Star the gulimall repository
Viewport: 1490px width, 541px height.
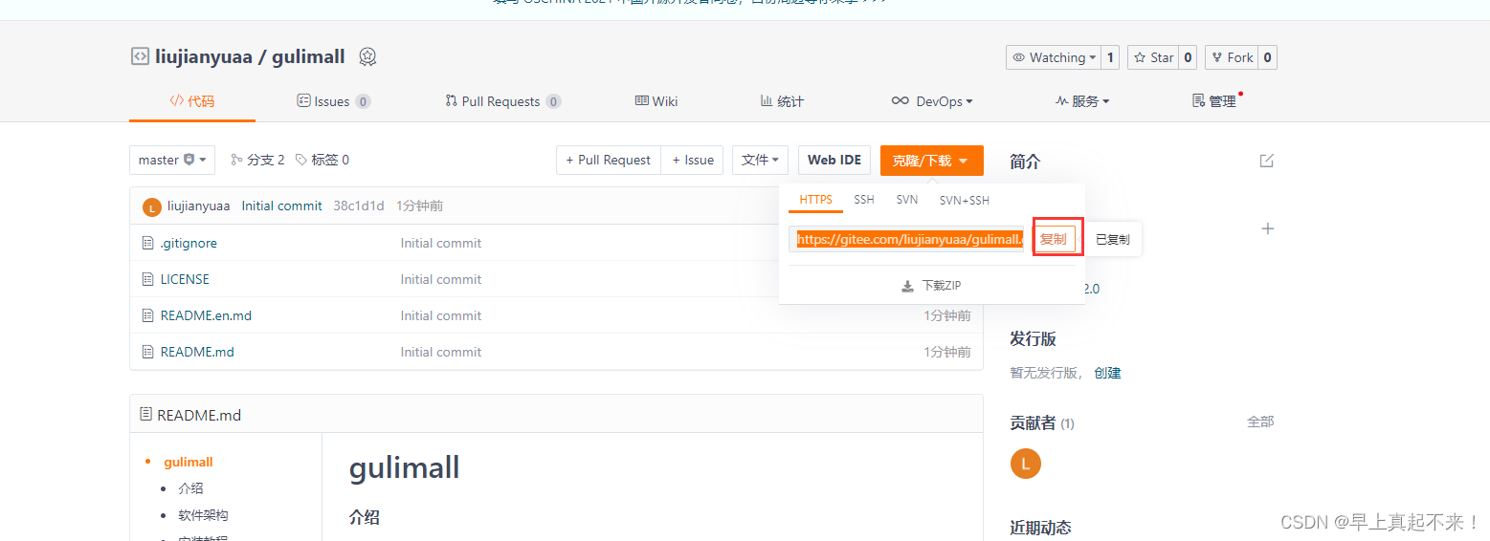(x=1153, y=57)
